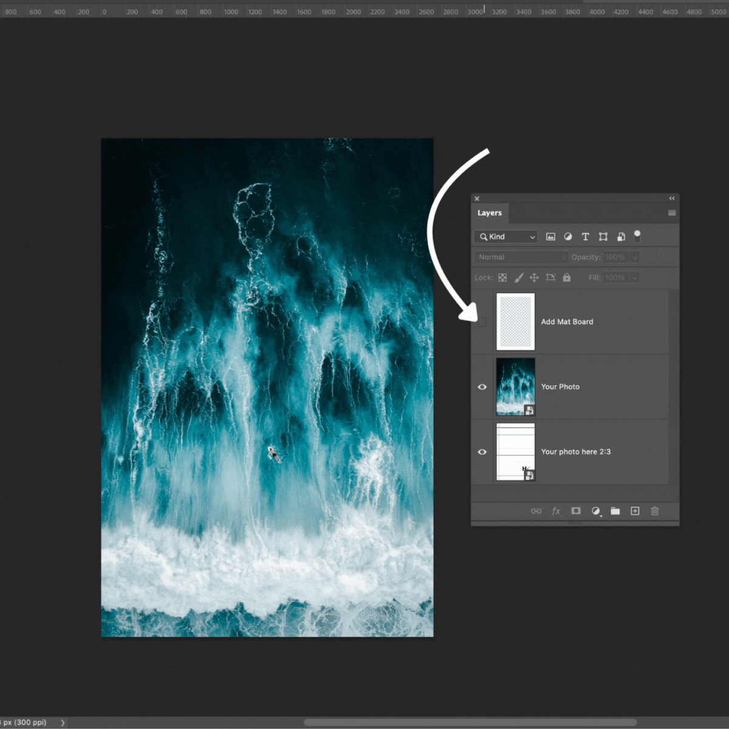This screenshot has width=729, height=729.
Task: Enable lock transparent pixels
Action: [x=502, y=277]
